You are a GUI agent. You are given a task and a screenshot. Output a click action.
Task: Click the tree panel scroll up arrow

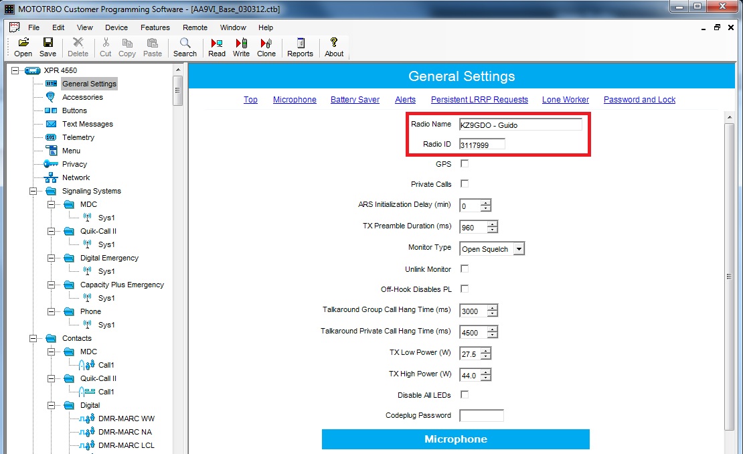tap(177, 70)
